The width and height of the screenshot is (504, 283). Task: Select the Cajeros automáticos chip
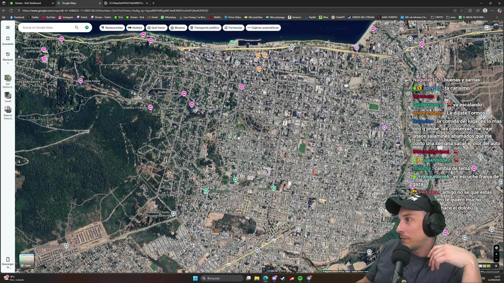pyautogui.click(x=263, y=28)
